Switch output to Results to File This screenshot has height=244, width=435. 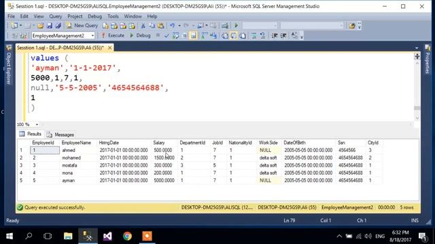coord(243,36)
